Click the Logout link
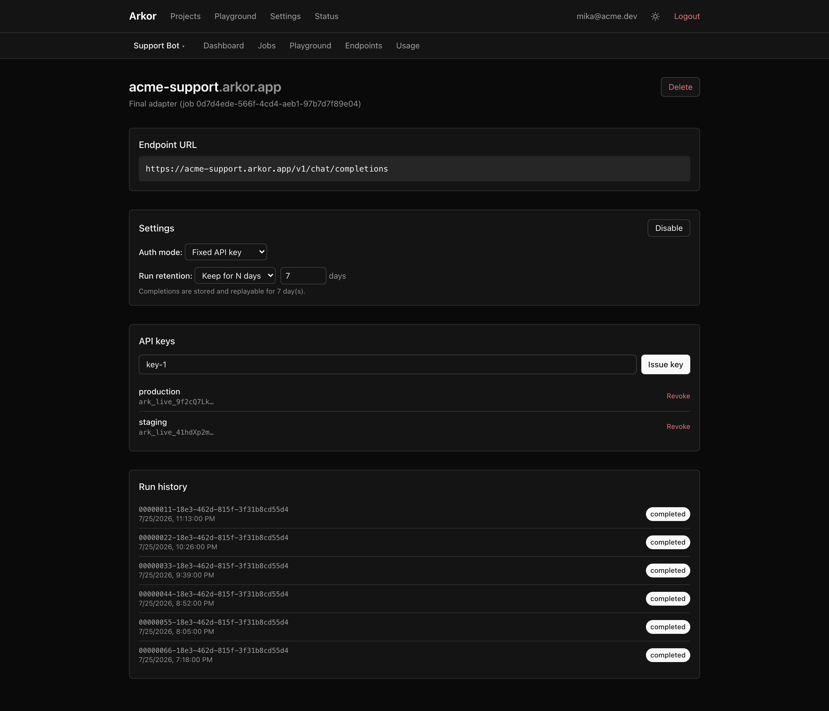Image resolution: width=829 pixels, height=711 pixels. pyautogui.click(x=687, y=16)
